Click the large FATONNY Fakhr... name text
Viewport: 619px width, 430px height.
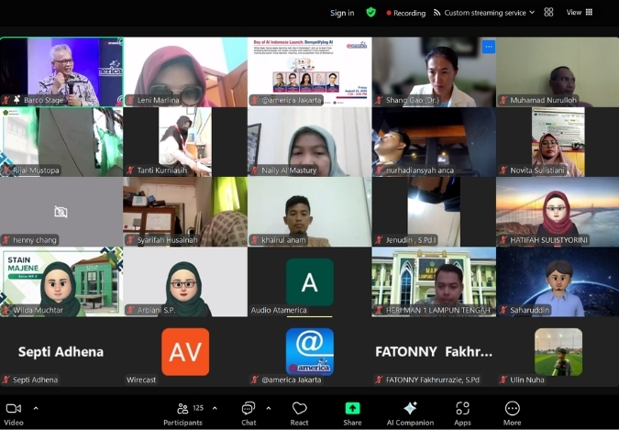[x=434, y=352]
